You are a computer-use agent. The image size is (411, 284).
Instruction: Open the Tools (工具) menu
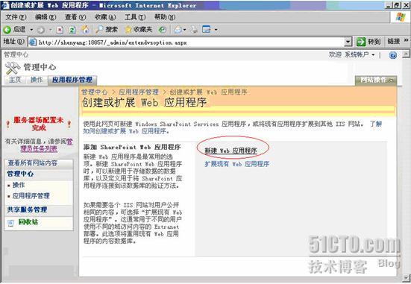tap(135, 17)
